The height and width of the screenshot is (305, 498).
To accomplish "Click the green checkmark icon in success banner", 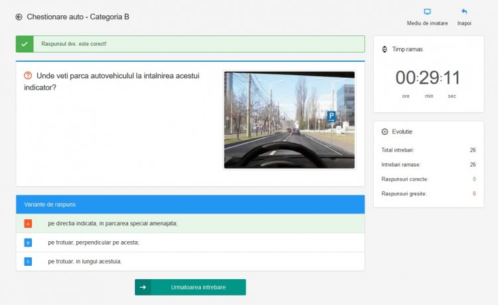I will [x=25, y=44].
